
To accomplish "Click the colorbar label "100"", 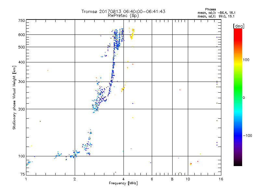I will [246, 60].
